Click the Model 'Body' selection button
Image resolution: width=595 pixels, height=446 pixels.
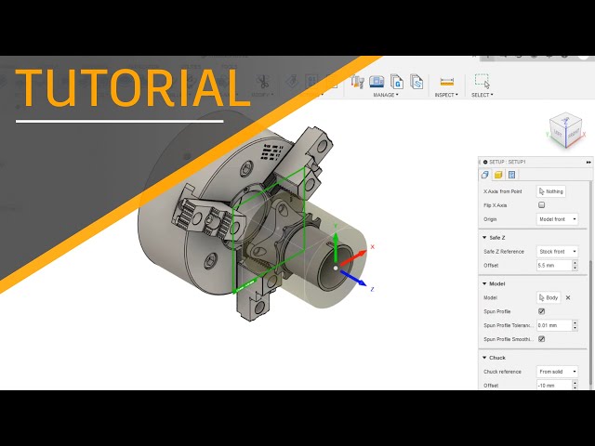(549, 297)
